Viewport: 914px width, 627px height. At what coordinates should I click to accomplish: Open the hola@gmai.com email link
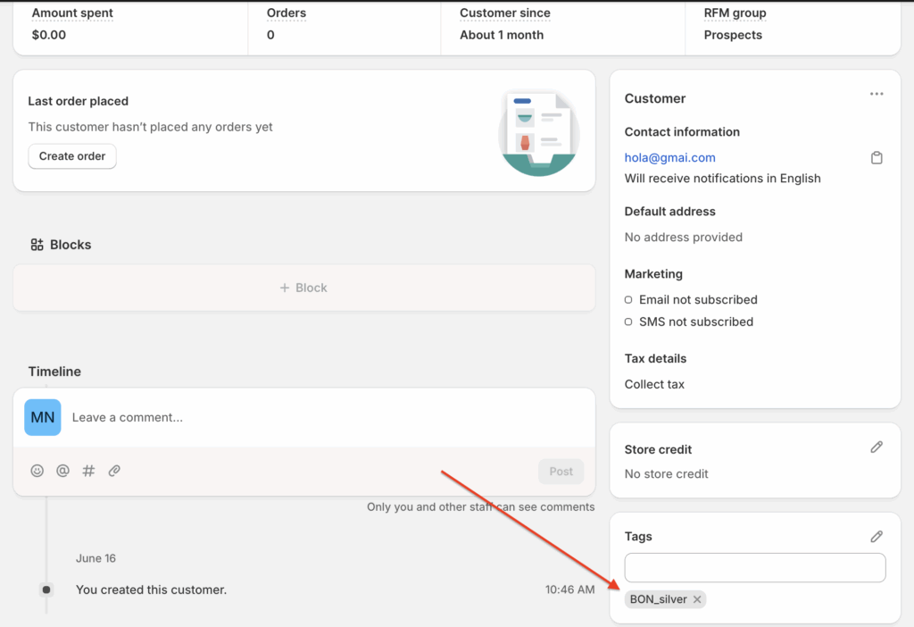point(669,157)
